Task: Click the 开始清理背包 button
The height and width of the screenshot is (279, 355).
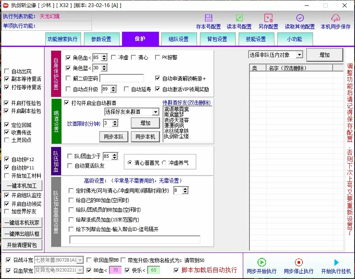Action: tap(22, 245)
